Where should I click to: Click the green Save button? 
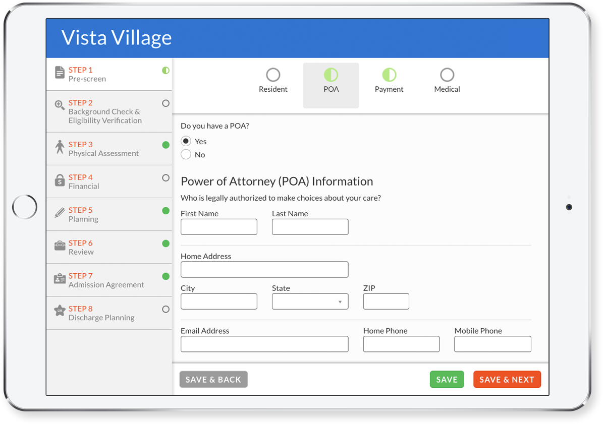(x=447, y=380)
